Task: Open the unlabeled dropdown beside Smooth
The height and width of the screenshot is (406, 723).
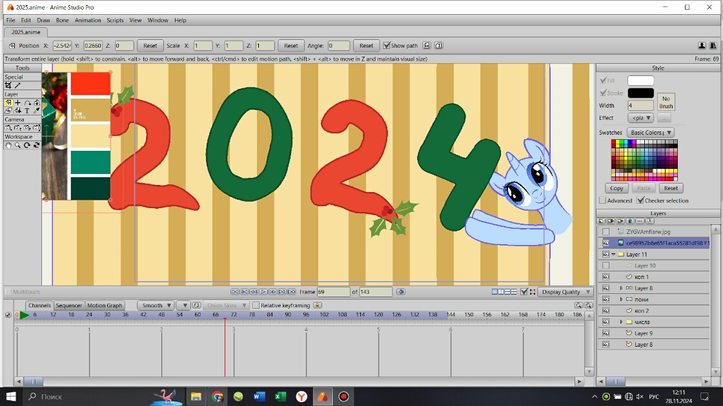Action: click(x=183, y=305)
